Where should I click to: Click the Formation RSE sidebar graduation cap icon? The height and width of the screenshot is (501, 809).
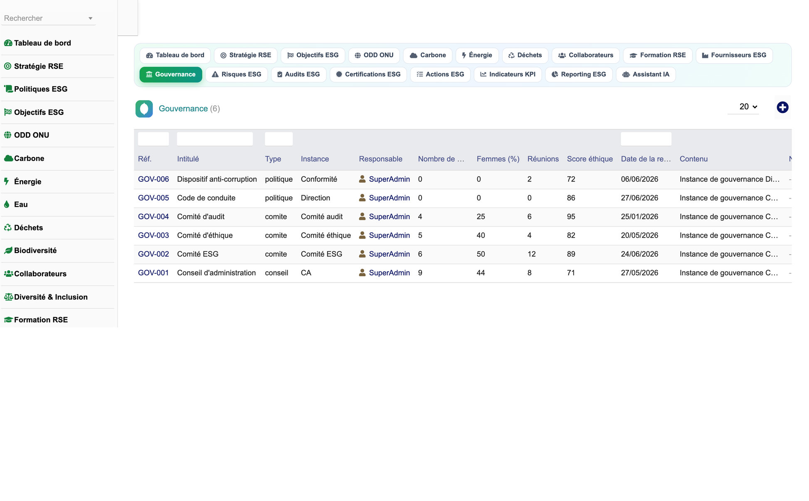8,320
